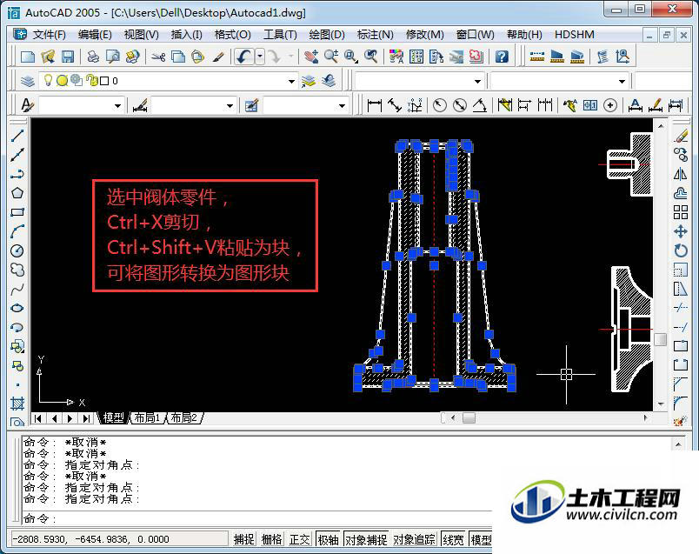
Task: Click the Radius dimension icon
Action: point(440,106)
